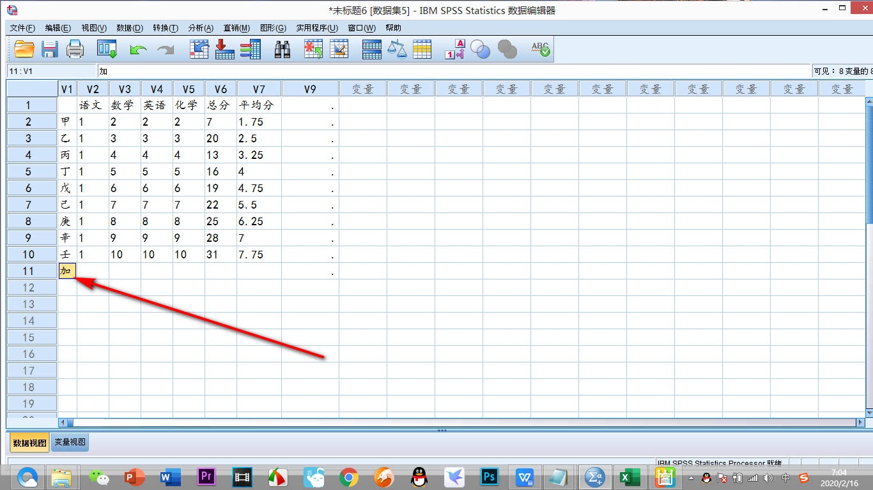
Task: Select the 平均分 cell in column V7
Action: (258, 105)
